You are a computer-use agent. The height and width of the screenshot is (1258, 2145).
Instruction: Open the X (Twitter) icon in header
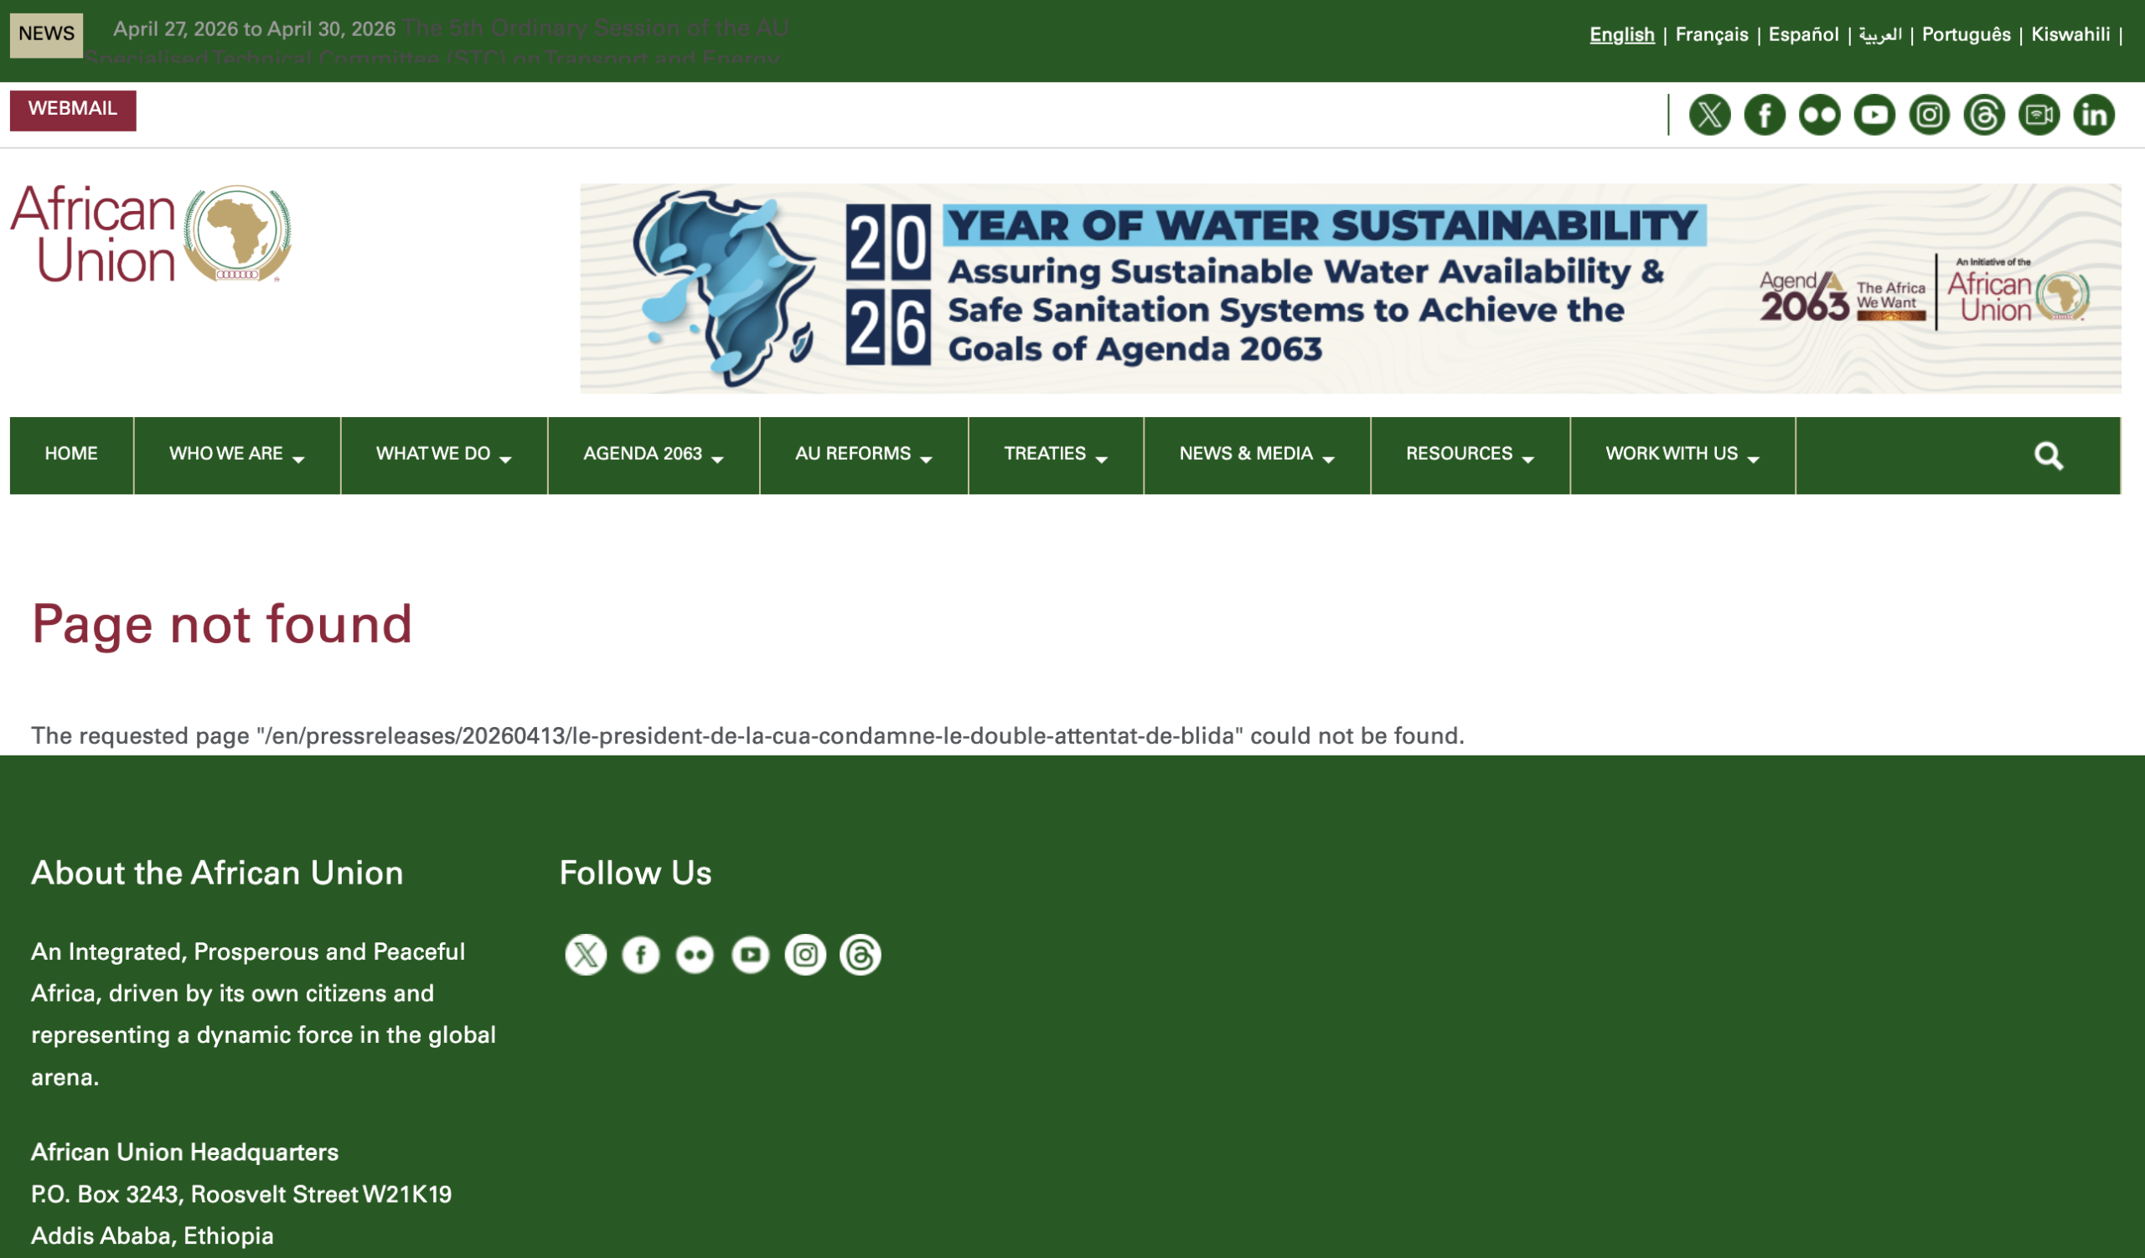click(1709, 115)
